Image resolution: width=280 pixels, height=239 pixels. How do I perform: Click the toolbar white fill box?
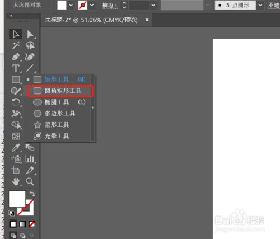point(17,199)
